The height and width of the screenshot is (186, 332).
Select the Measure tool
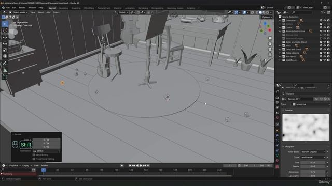pyautogui.click(x=5, y=70)
